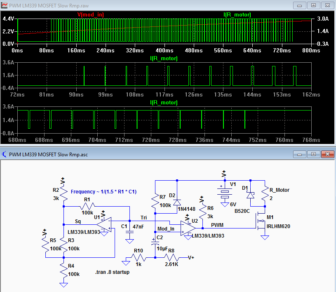336x292 pixels.
Task: Click the 47nF capacitor value
Action: 138,226
